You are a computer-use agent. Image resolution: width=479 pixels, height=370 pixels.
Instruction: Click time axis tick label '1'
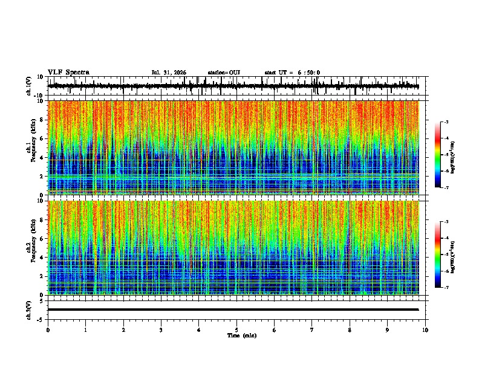click(85, 330)
